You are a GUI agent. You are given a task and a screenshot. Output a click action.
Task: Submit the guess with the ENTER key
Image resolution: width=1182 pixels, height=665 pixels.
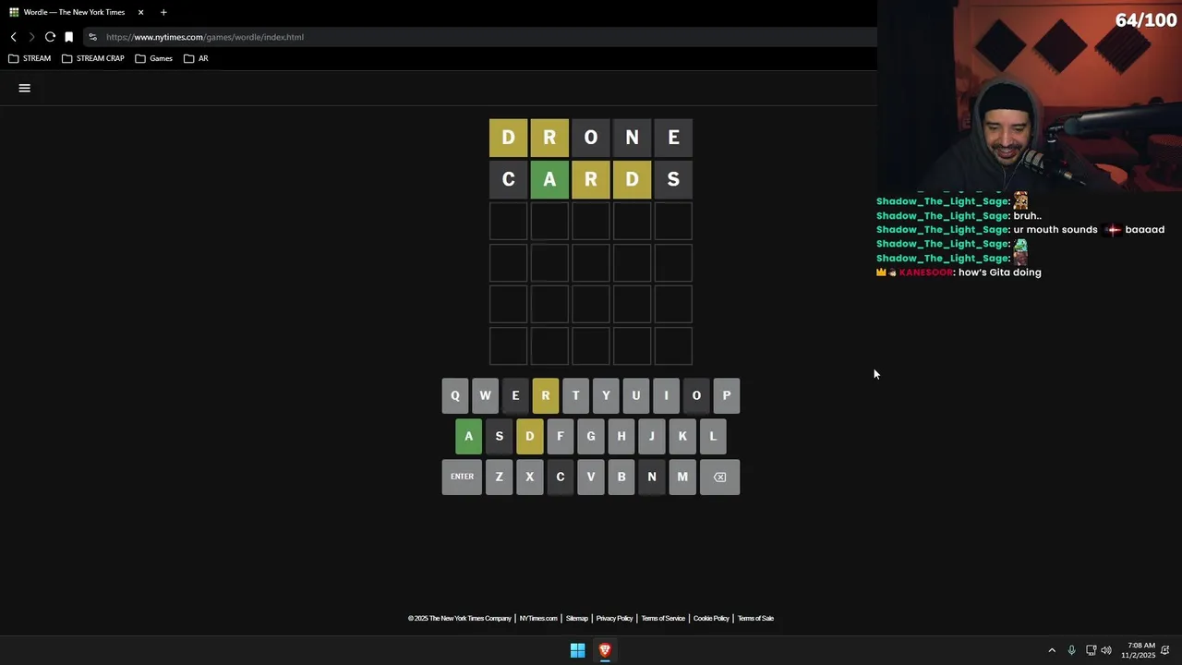click(462, 477)
